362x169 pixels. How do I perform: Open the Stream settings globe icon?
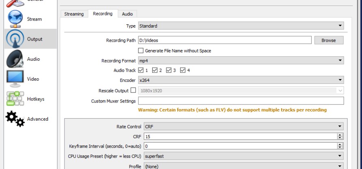pos(14,19)
